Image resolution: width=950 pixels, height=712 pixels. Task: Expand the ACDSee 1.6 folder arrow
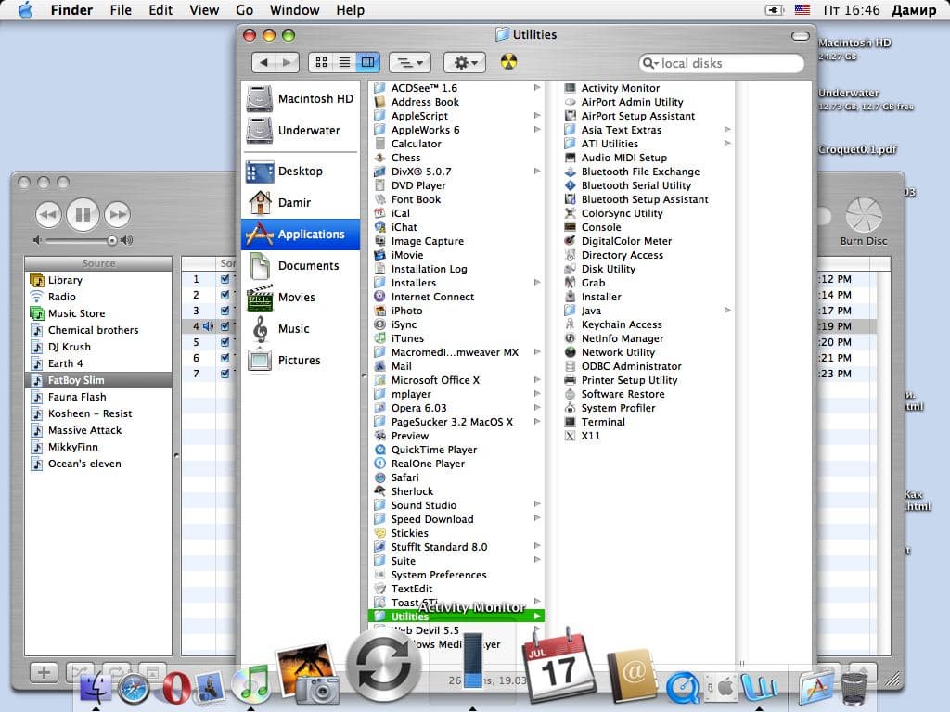537,88
